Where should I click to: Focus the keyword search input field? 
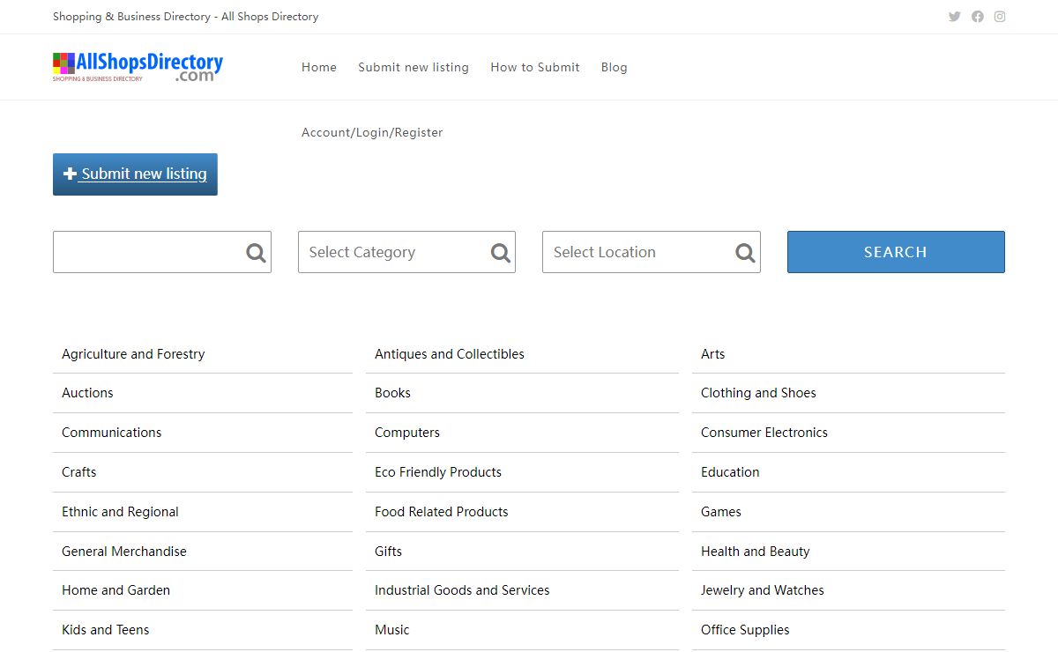pos(162,252)
